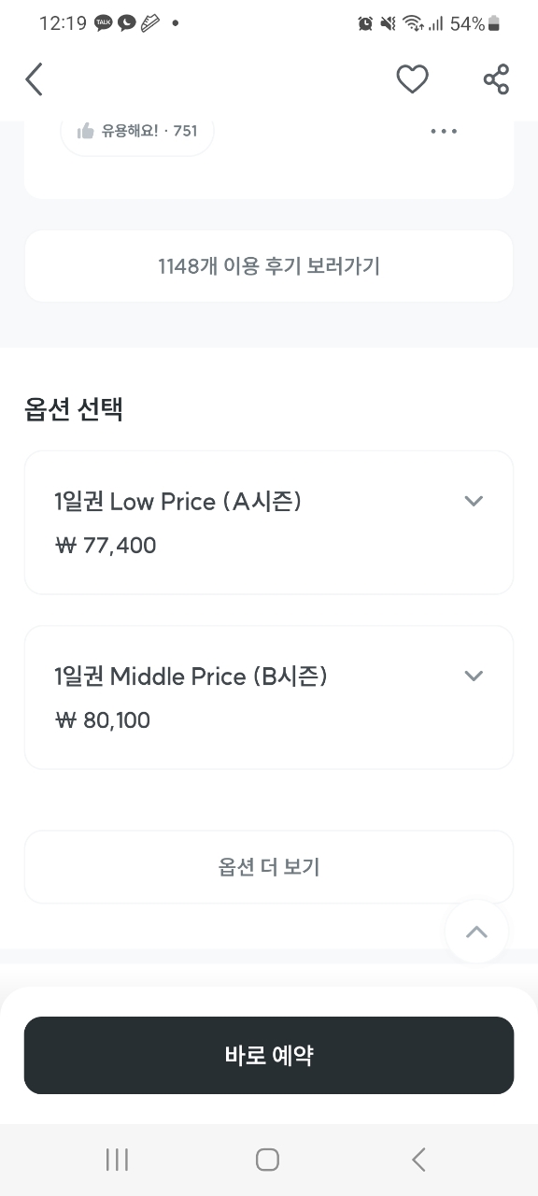Tap the ₩ 80,100 price text

tap(103, 720)
